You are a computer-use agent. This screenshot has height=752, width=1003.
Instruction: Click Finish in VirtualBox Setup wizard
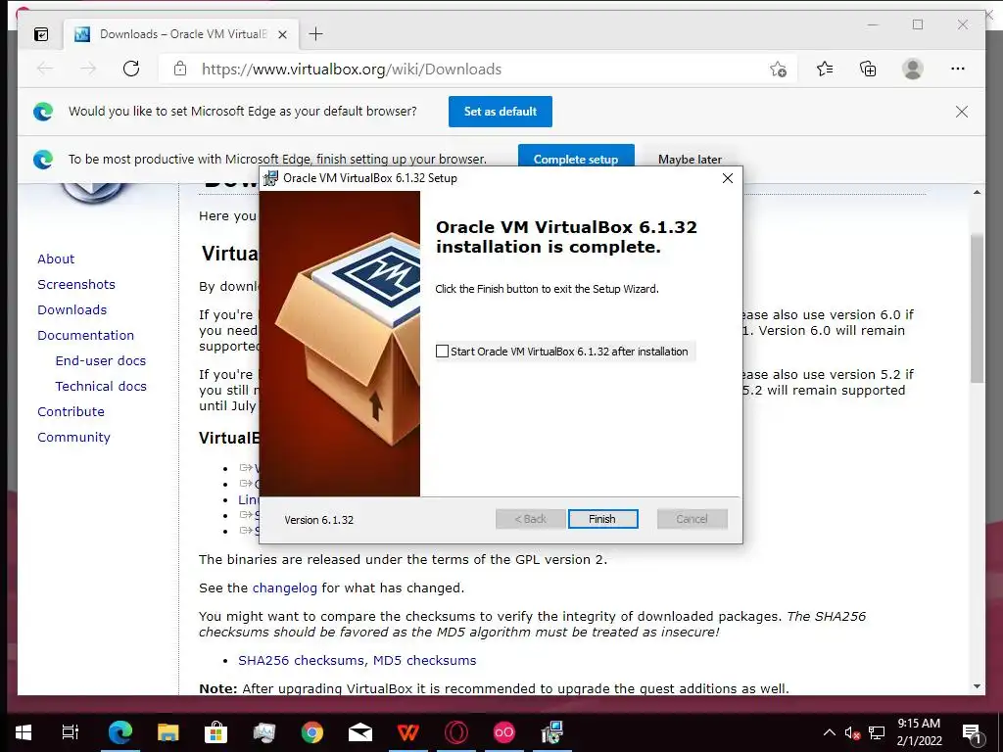pos(602,519)
